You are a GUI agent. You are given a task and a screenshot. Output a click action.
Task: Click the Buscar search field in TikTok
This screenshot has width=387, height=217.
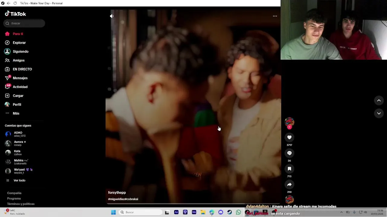point(24,23)
